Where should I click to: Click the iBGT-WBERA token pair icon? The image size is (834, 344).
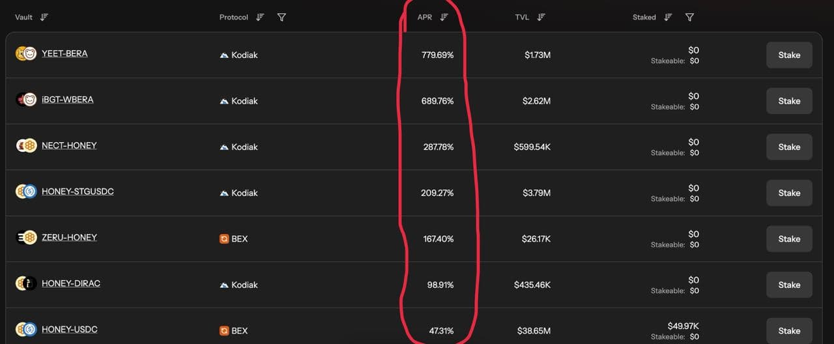click(26, 100)
